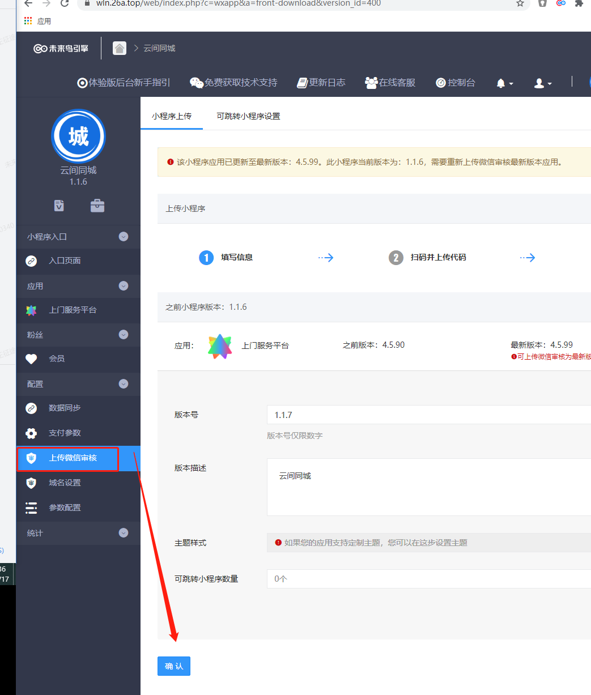591x695 pixels.
Task: Collapse the 小程序入口 sidebar section
Action: click(123, 237)
